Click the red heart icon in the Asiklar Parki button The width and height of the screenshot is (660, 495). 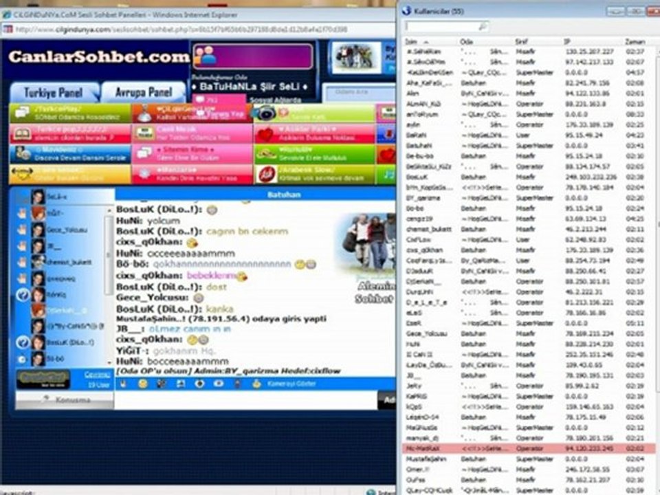265,134
